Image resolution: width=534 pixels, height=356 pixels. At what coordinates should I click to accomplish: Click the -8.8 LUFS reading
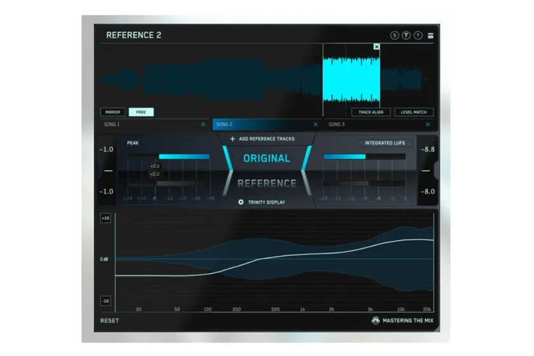pos(428,149)
